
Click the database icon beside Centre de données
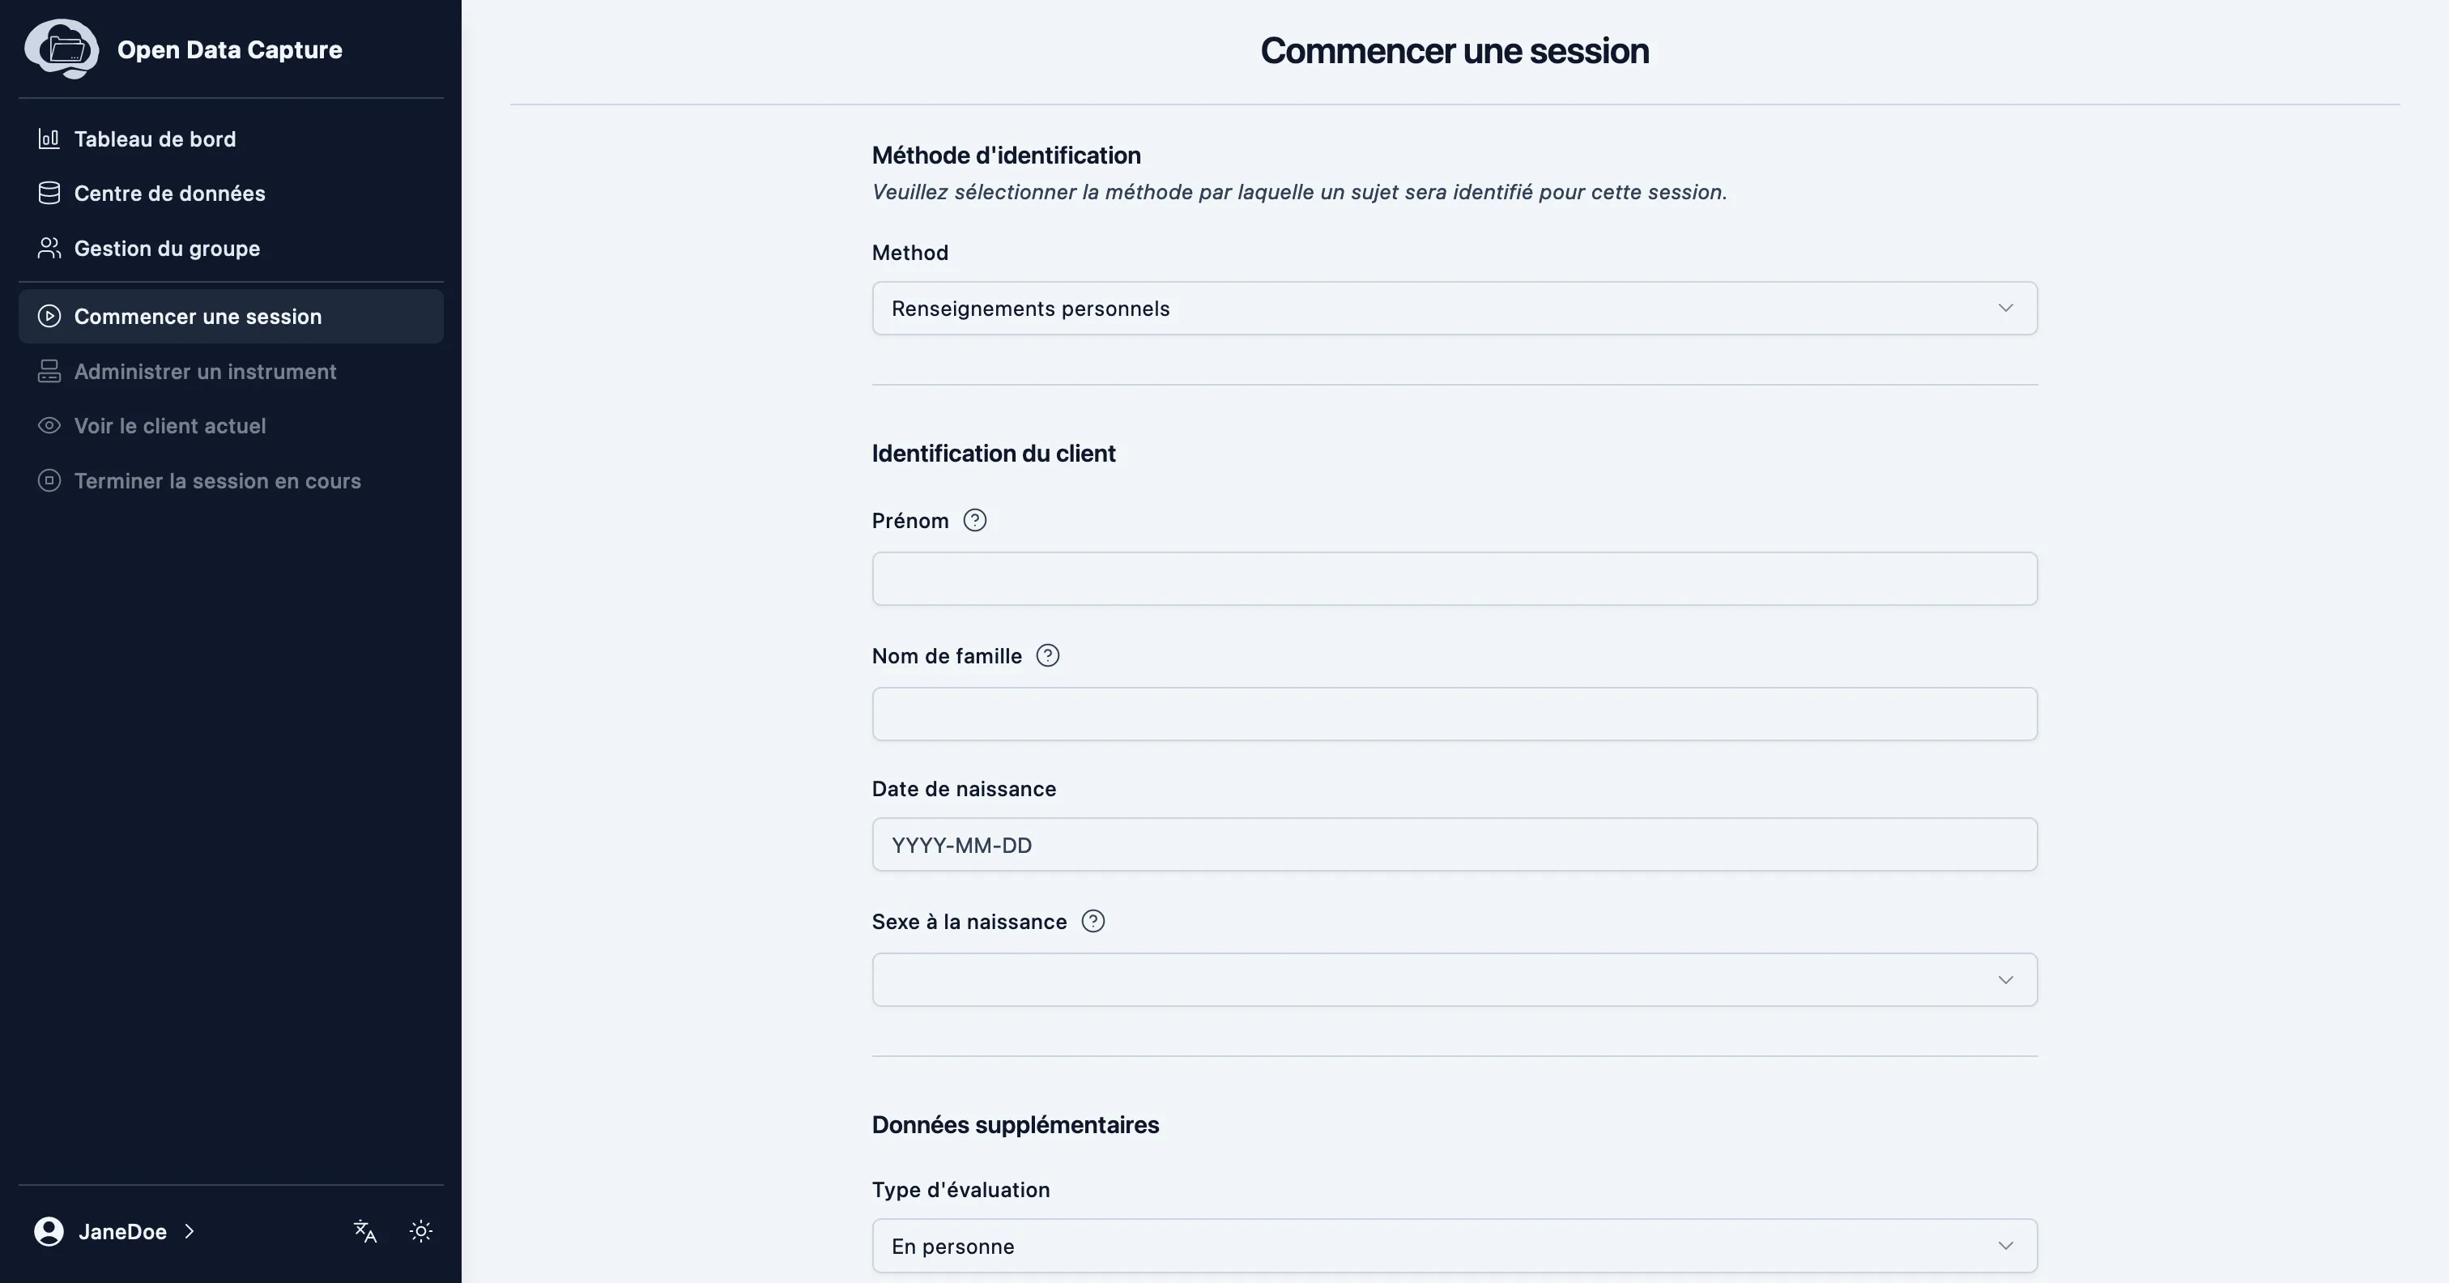(49, 193)
